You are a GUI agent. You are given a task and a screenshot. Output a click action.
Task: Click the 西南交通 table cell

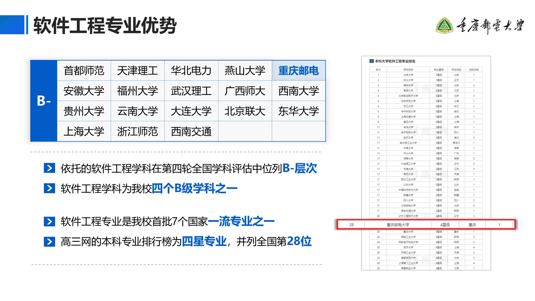coord(191,131)
